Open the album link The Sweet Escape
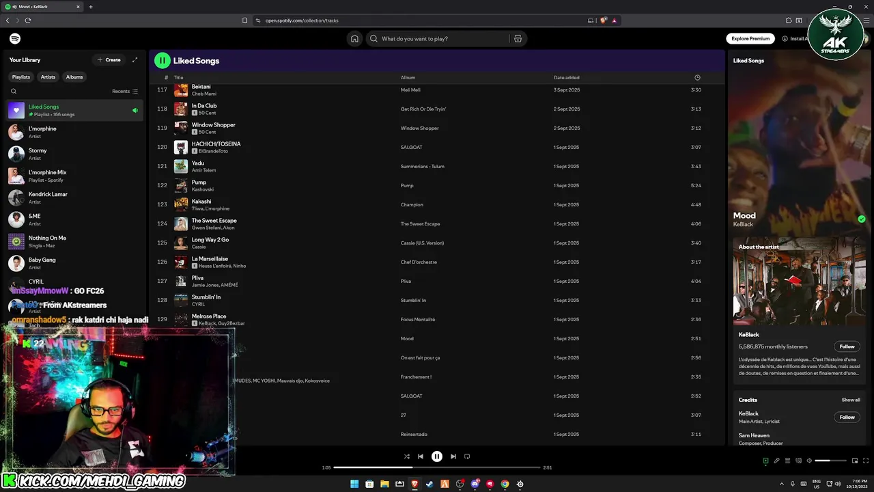This screenshot has width=874, height=492. (x=420, y=223)
